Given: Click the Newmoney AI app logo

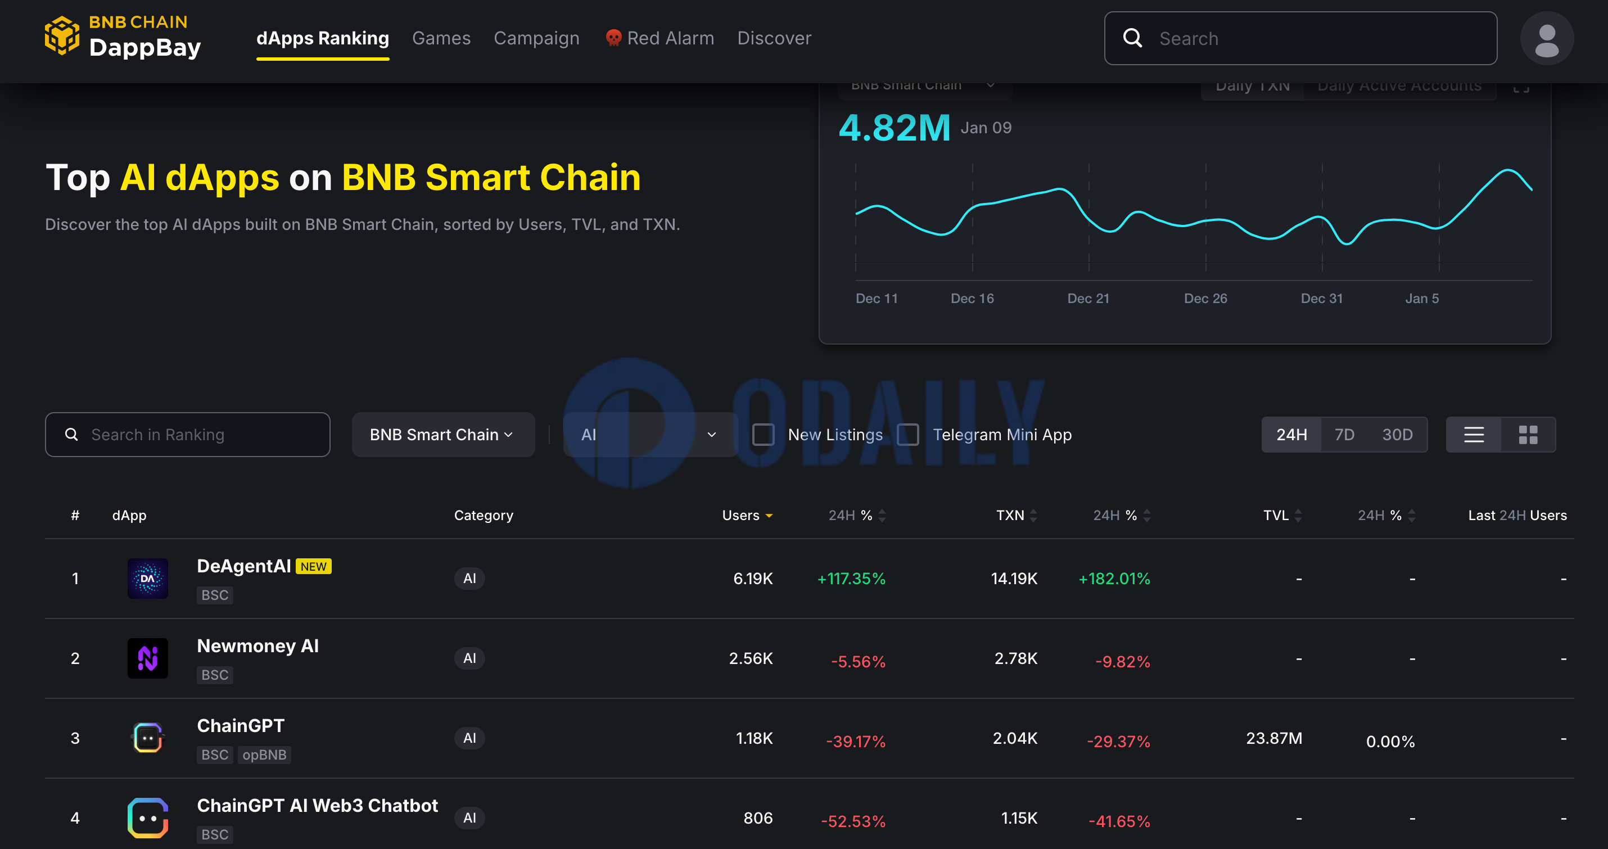Looking at the screenshot, I should coord(148,658).
